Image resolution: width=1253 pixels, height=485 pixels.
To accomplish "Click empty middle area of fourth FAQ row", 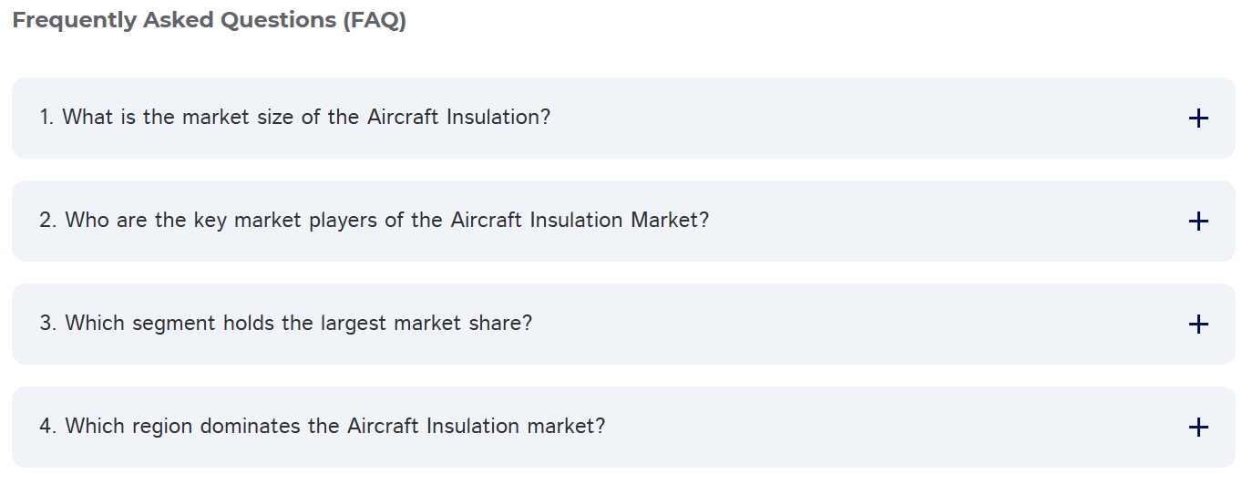I will pyautogui.click(x=893, y=427).
